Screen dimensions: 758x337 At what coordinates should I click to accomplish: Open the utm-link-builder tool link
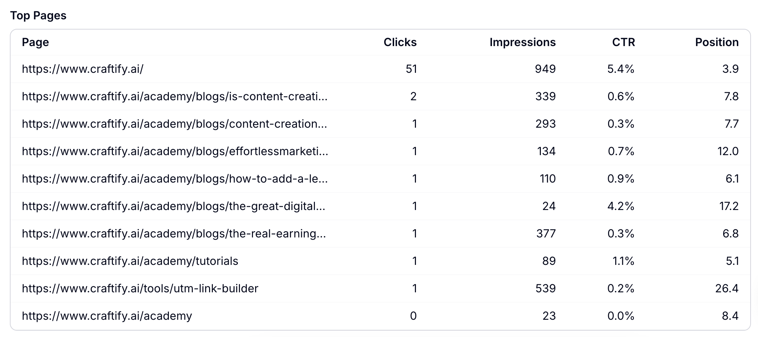click(x=140, y=288)
